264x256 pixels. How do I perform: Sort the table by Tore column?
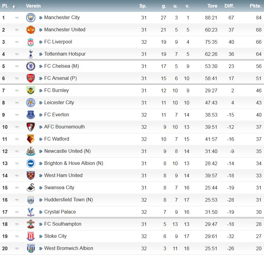pyautogui.click(x=212, y=6)
